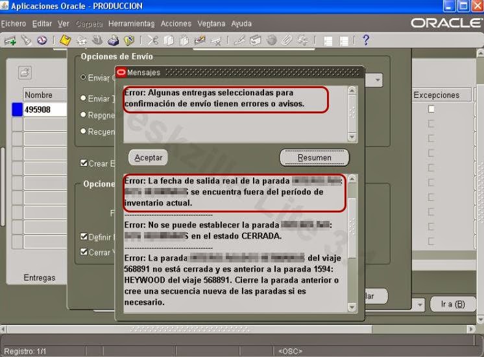Screen dimensions: 484x357
Task: Click the Translations globe icon
Action: (271, 40)
